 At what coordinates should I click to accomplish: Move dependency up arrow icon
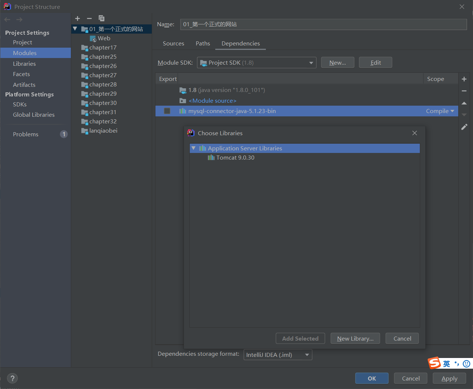(x=464, y=103)
